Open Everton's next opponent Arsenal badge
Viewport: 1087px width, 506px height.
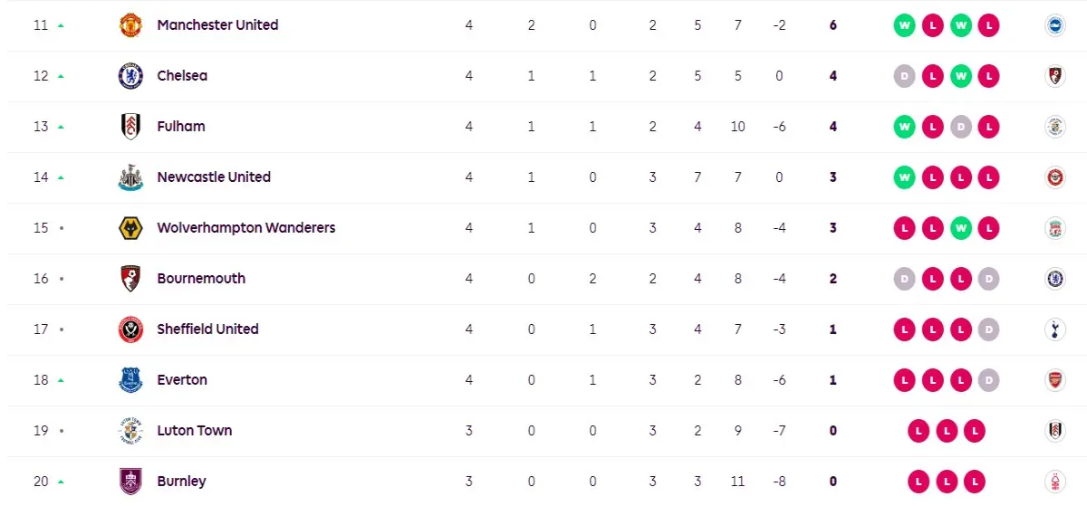1053,380
